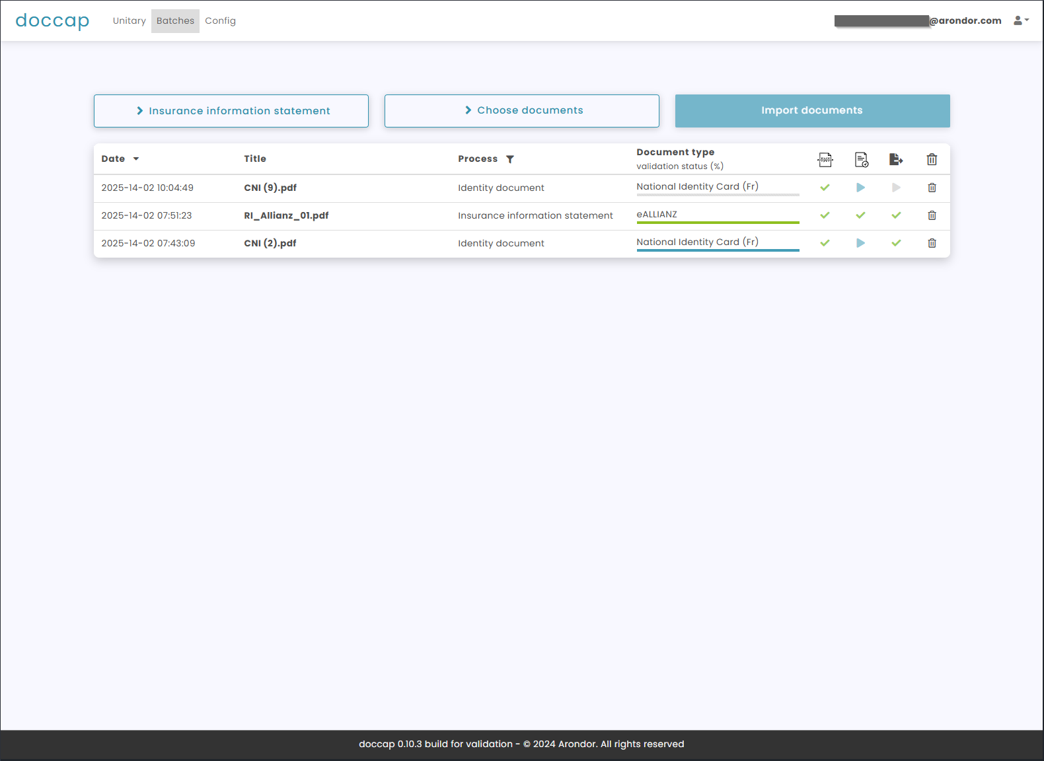The height and width of the screenshot is (761, 1044).
Task: Open the user account dropdown
Action: click(x=1021, y=20)
